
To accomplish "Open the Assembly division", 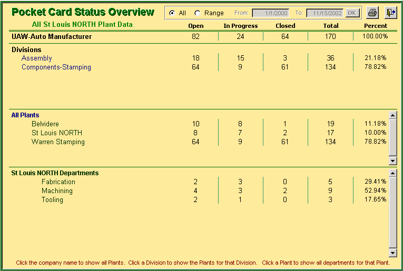I will click(x=37, y=58).
